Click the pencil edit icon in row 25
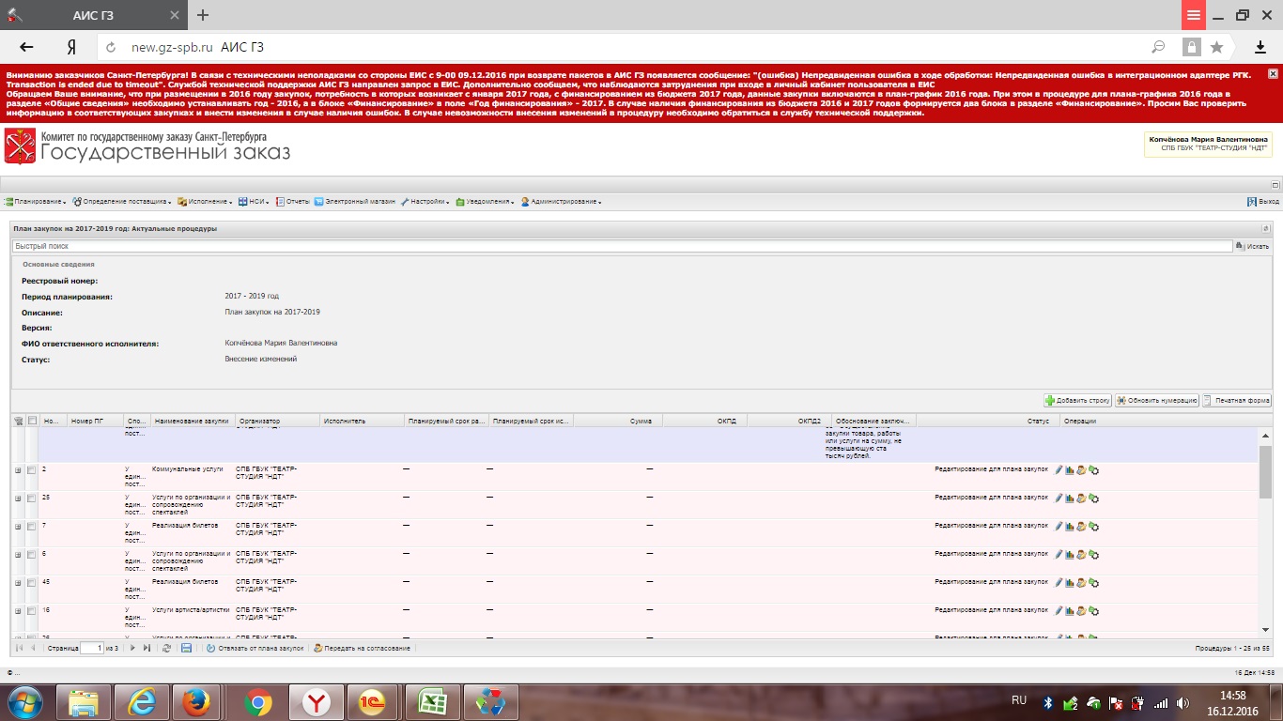 click(x=1059, y=499)
